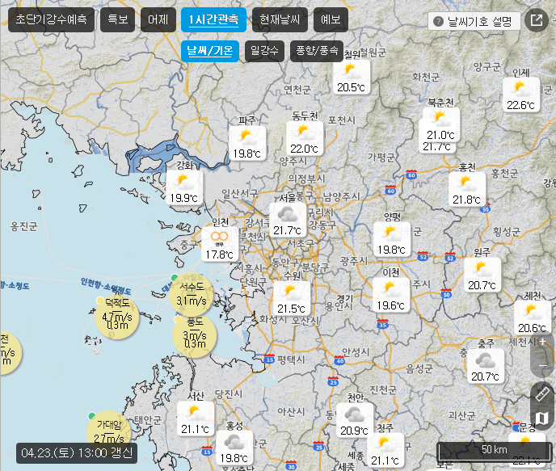The width and height of the screenshot is (556, 471).
Task: Click the 옹진군 map label
Action: tap(23, 226)
